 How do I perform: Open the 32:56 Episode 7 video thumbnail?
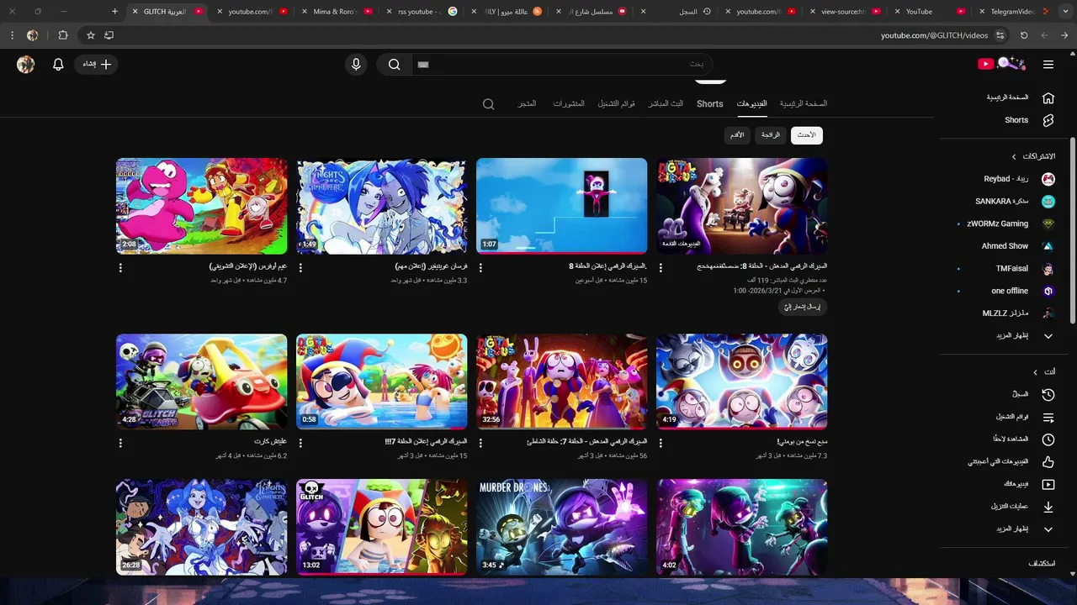[561, 381]
